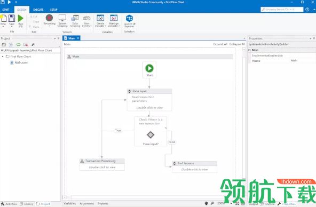This screenshot has height=207, width=316.
Task: Switch to the Outline tab
Action: (x=268, y=204)
